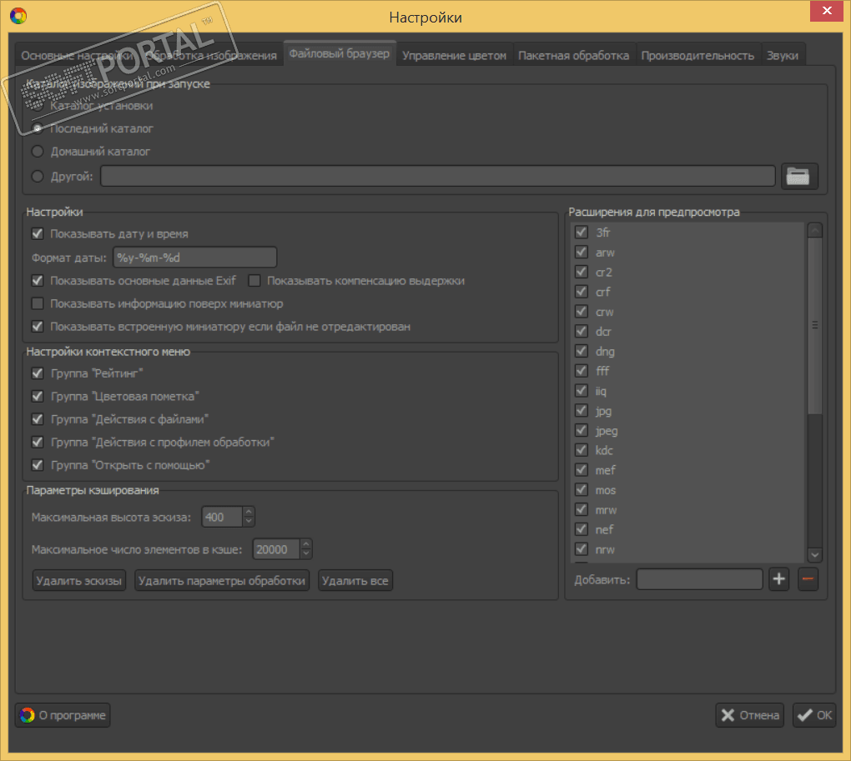Select Файловый браузер tab
This screenshot has width=851, height=761.
340,53
